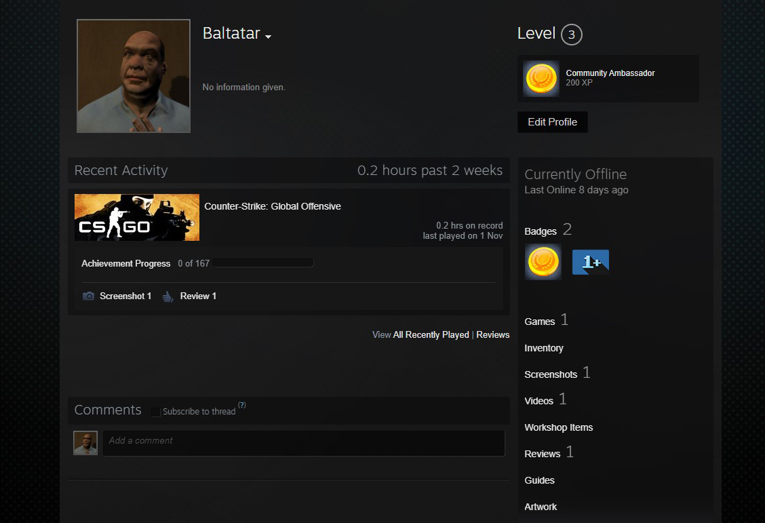Click the 'No information given.' text

tap(244, 88)
